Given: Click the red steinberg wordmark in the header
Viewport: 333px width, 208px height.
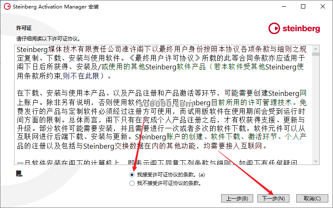Looking at the screenshot, I should [x=301, y=29].
